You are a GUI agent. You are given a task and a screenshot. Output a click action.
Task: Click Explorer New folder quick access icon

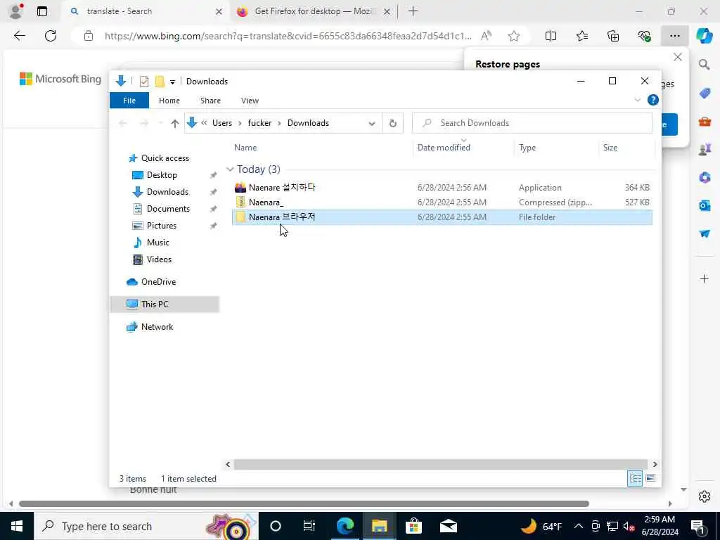click(160, 82)
